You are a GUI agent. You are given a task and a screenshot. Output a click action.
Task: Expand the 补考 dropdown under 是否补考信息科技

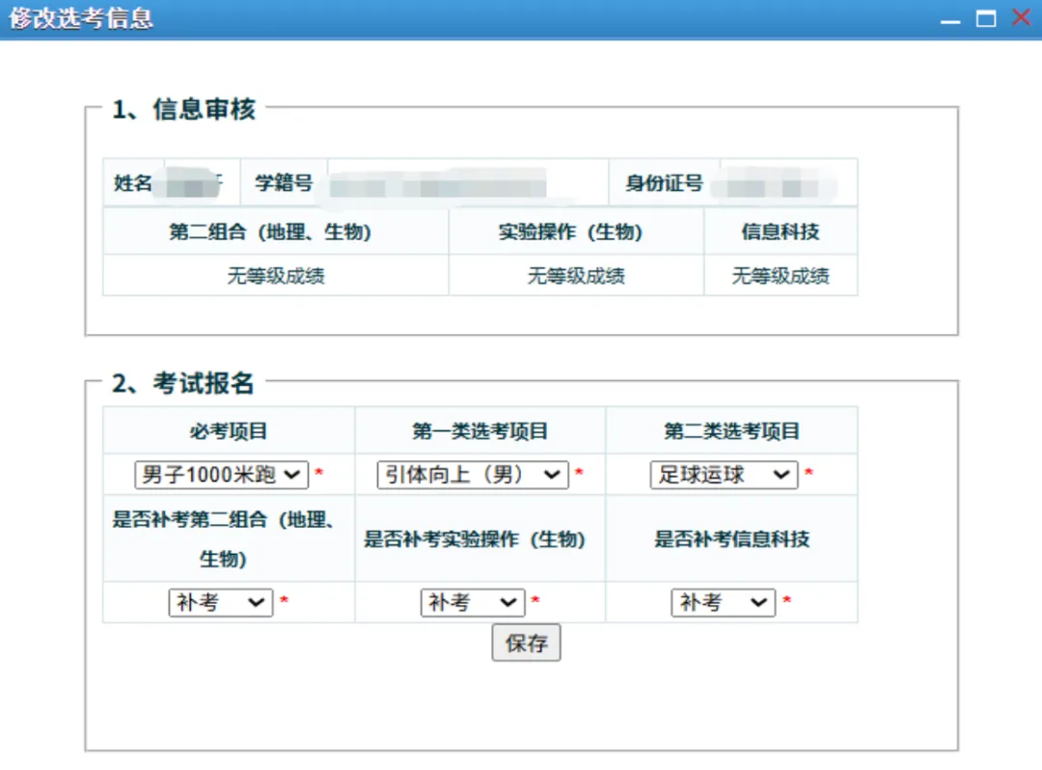723,602
